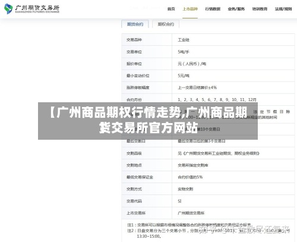Select the 交割品级 row label

(x=134, y=153)
